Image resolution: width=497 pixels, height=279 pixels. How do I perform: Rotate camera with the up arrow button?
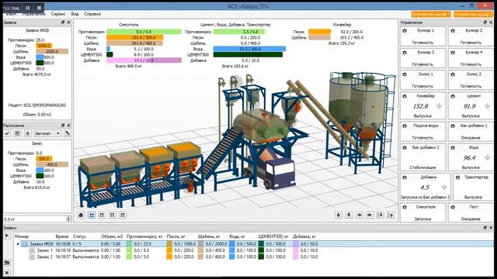pos(339,215)
